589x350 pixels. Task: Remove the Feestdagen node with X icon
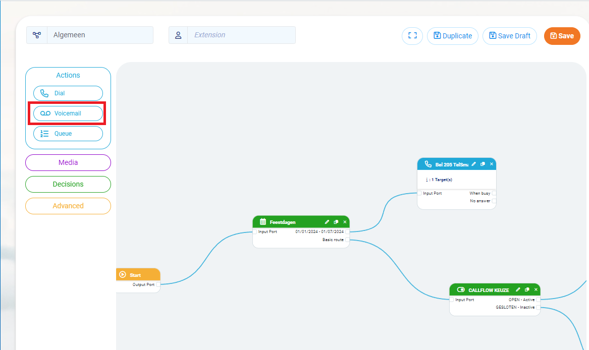[x=345, y=222]
